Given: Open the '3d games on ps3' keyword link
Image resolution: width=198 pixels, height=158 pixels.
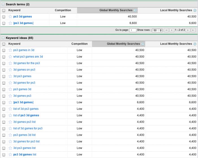Looking at the screenshot, I should tap(24, 70).
